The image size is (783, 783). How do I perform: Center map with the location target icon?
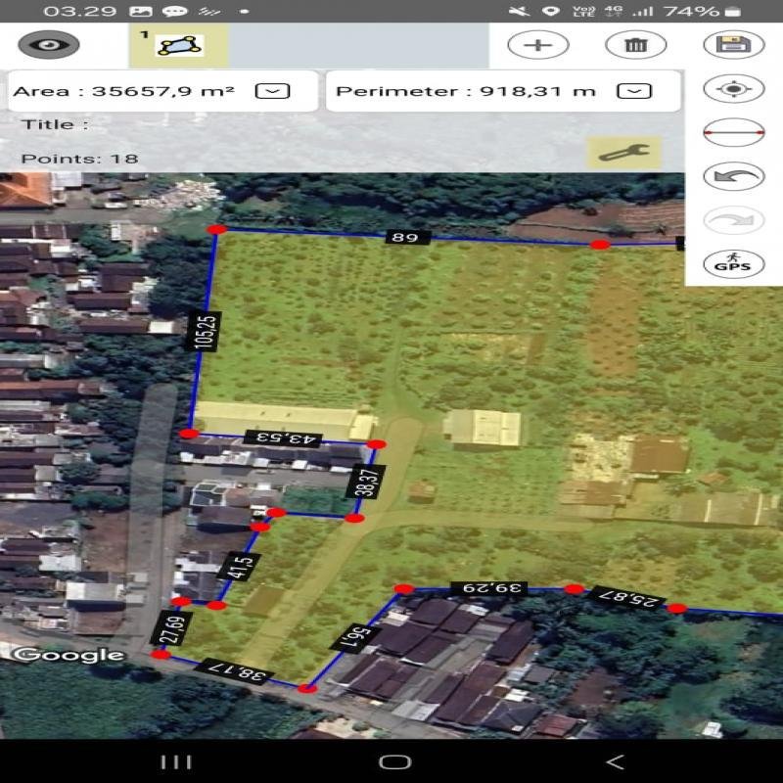(733, 89)
